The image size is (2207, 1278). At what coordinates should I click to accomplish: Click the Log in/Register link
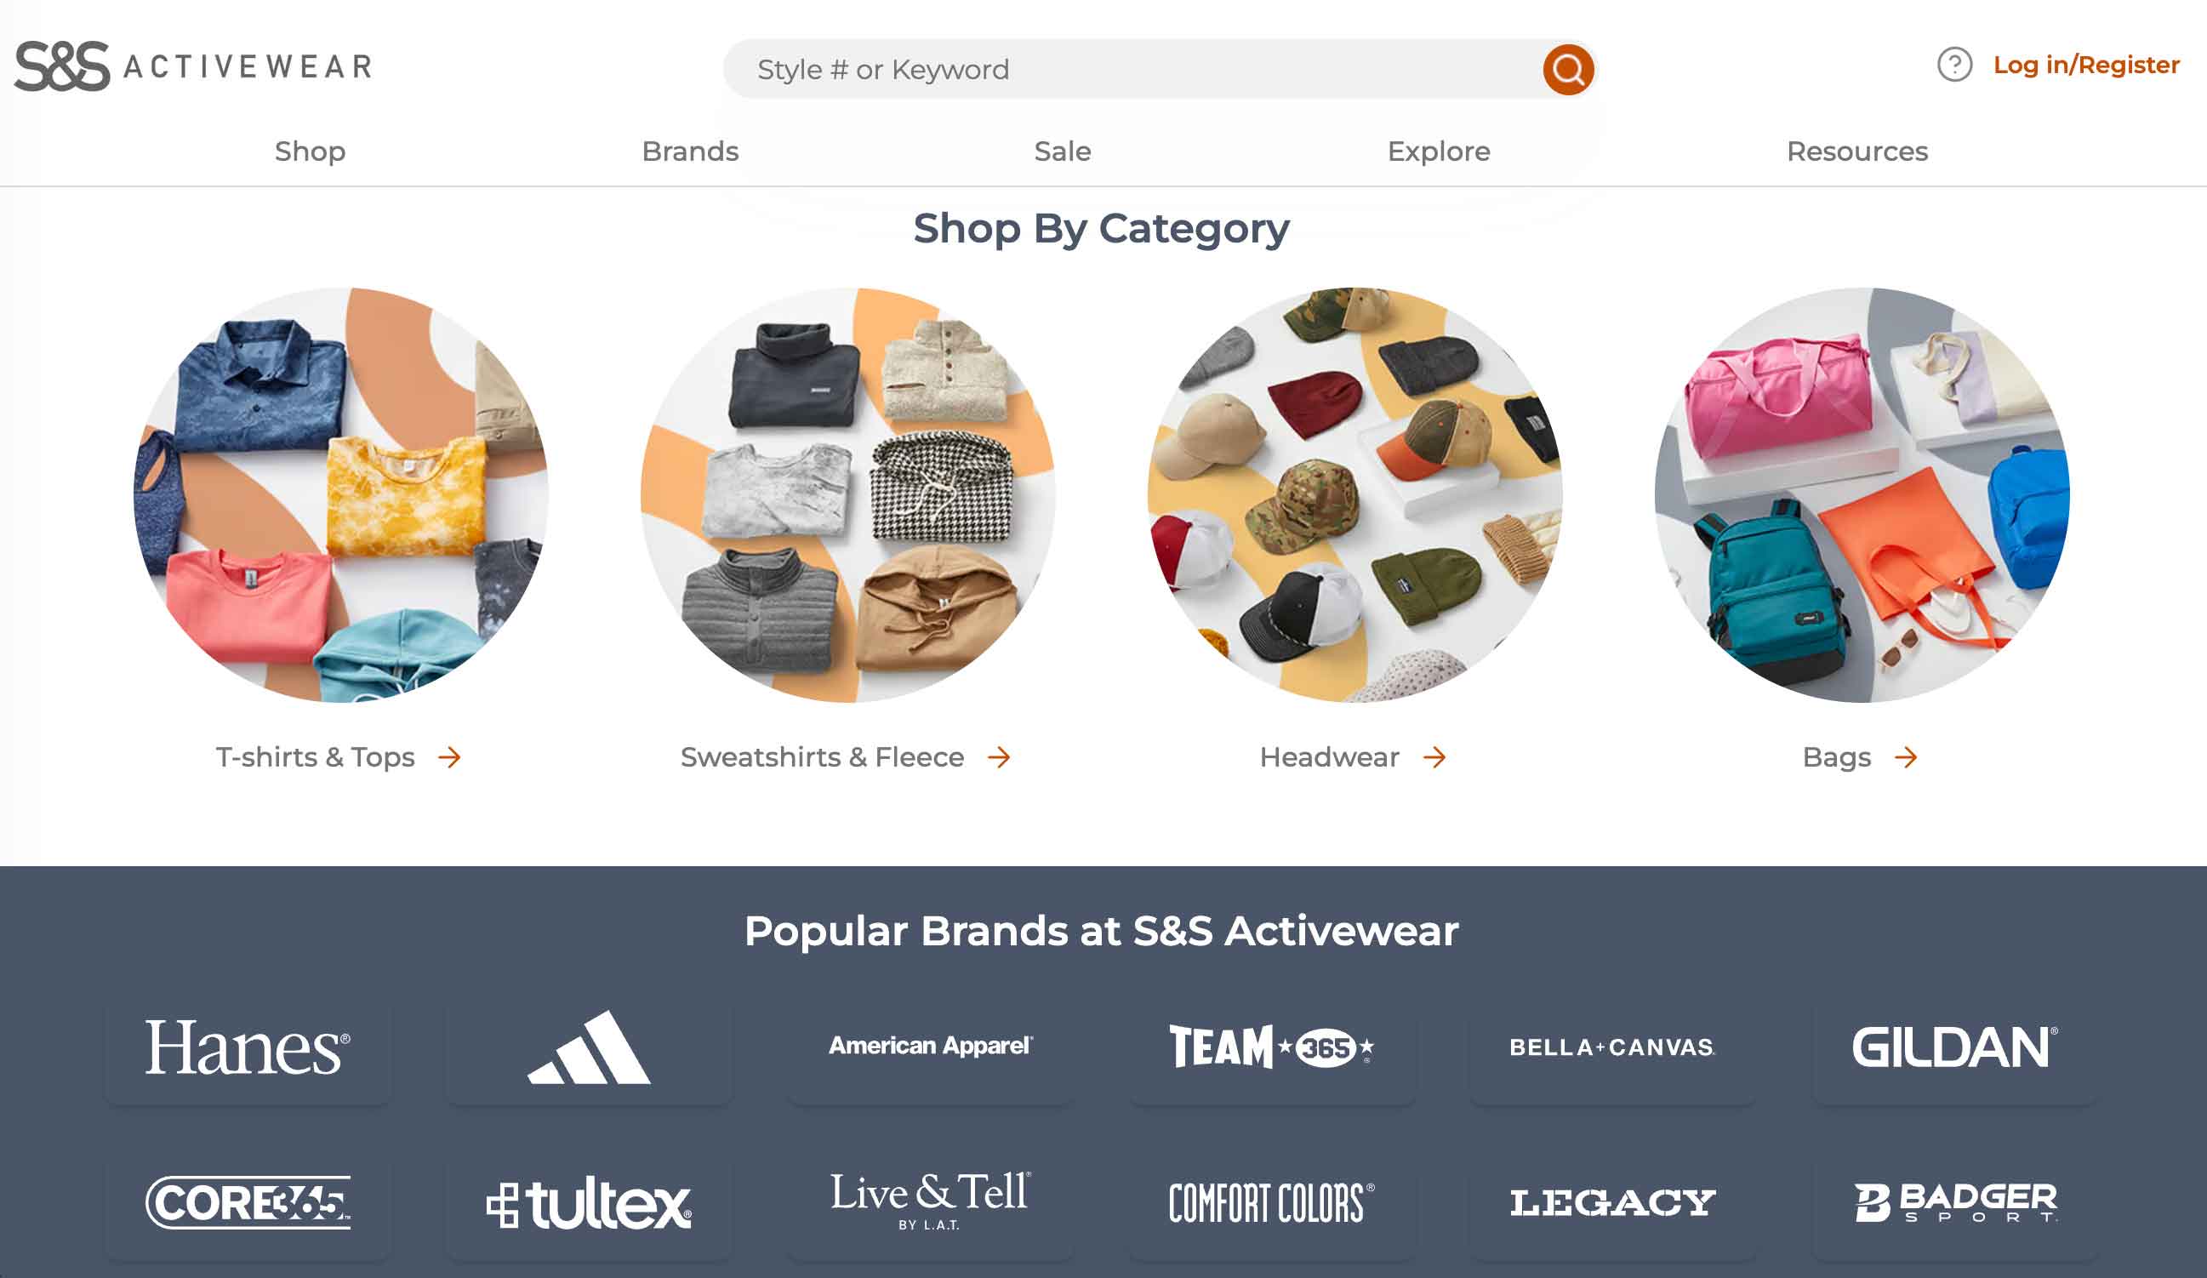tap(2086, 65)
